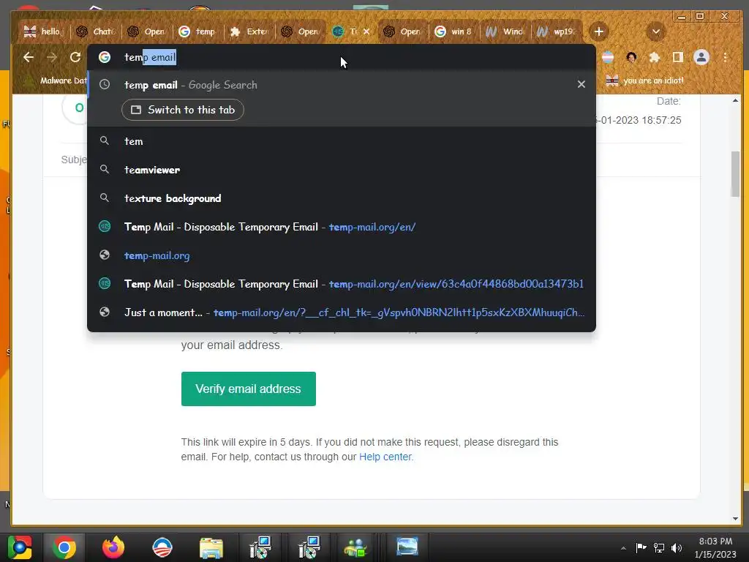Select the 'texture background' suggestion
The height and width of the screenshot is (562, 749).
tap(342, 198)
